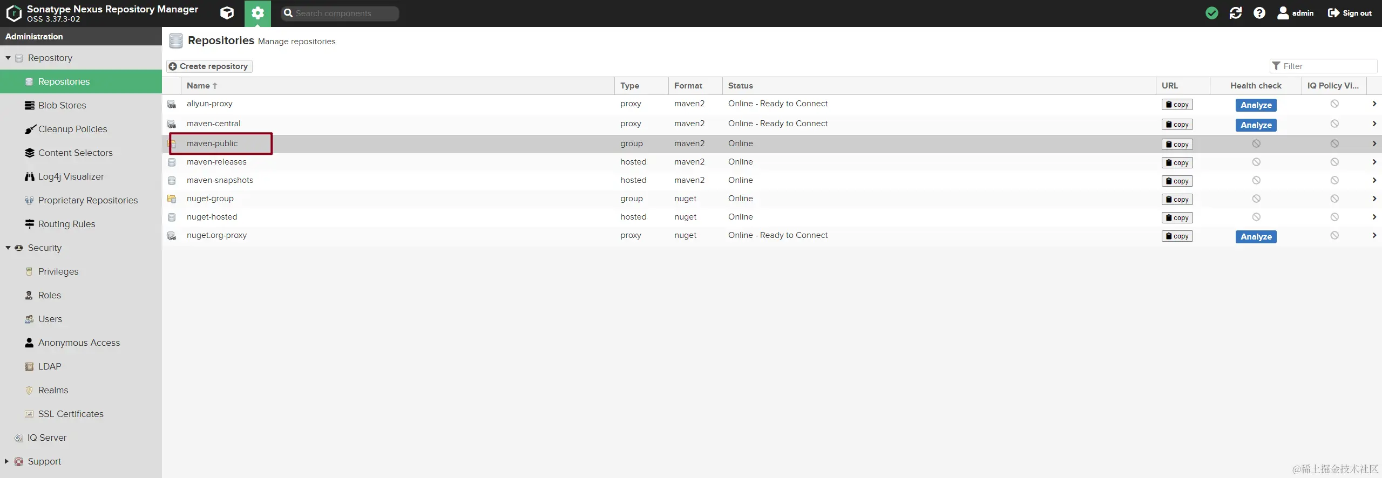Copy URL of maven-releases repository
This screenshot has width=1382, height=478.
[1177, 163]
